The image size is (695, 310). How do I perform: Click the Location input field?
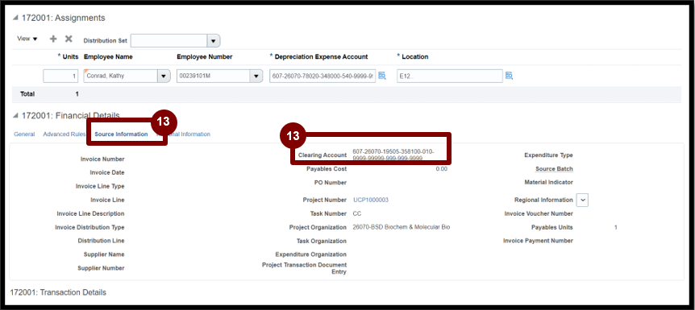tap(450, 76)
